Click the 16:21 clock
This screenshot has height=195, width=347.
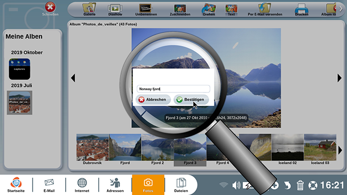(332, 185)
